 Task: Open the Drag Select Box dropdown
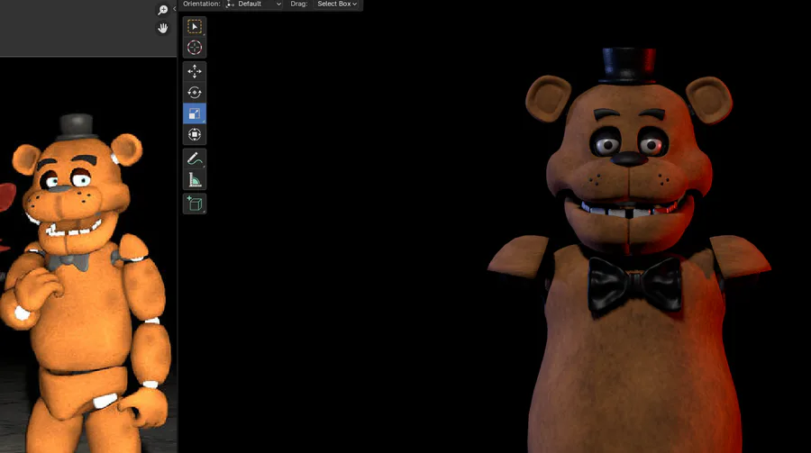337,5
